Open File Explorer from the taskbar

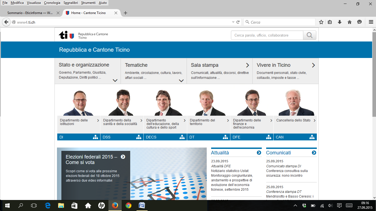click(61, 206)
